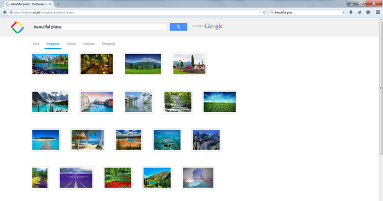Open the cascading waterfall steps thumbnail
Viewport: 383px width, 201px height.
[178, 102]
